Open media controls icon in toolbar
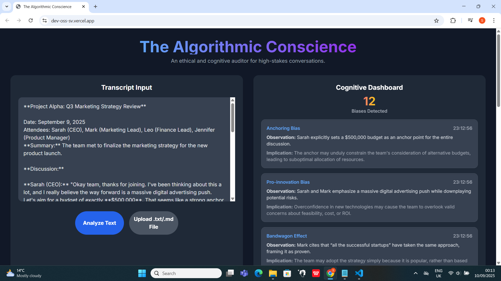This screenshot has height=281, width=501. tap(470, 21)
